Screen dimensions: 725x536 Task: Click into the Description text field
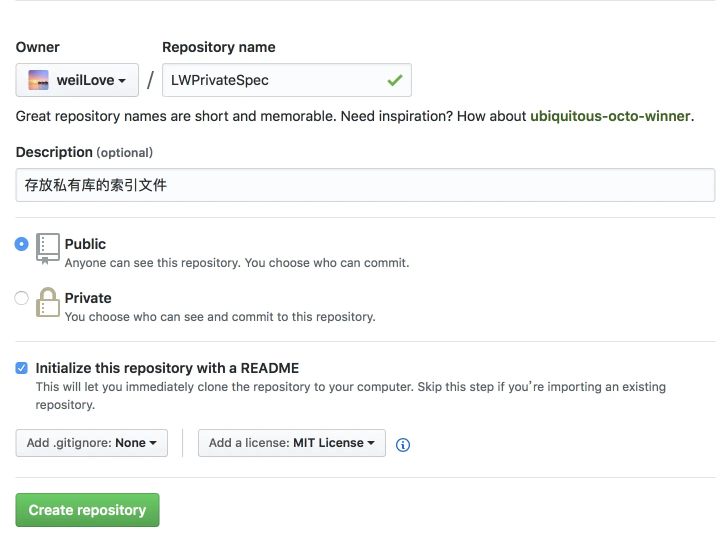365,185
